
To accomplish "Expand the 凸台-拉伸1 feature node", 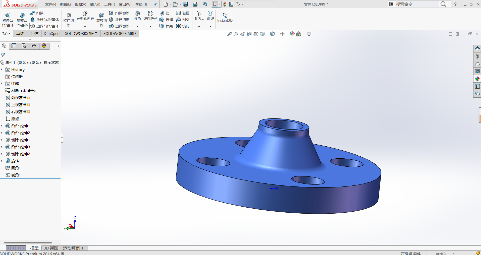I will point(2,126).
